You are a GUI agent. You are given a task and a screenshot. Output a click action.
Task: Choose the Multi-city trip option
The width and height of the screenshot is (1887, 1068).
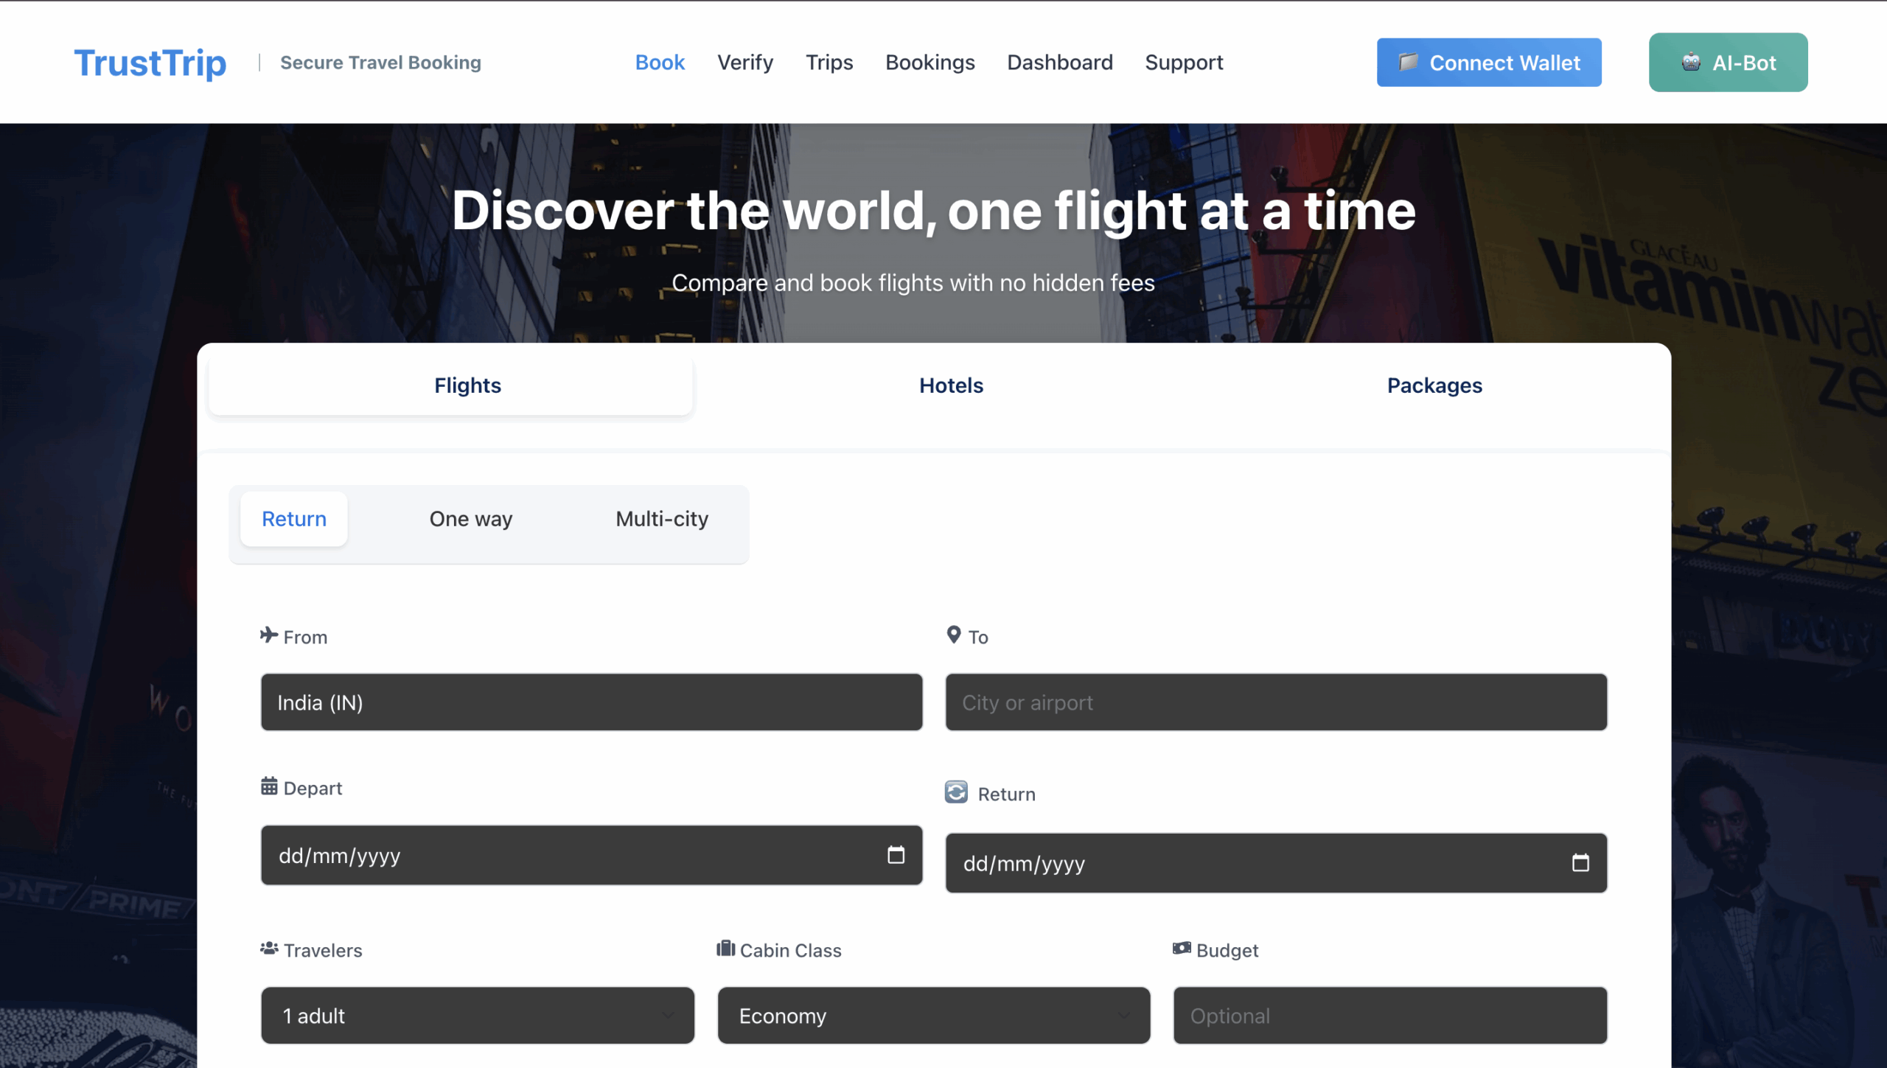click(661, 519)
